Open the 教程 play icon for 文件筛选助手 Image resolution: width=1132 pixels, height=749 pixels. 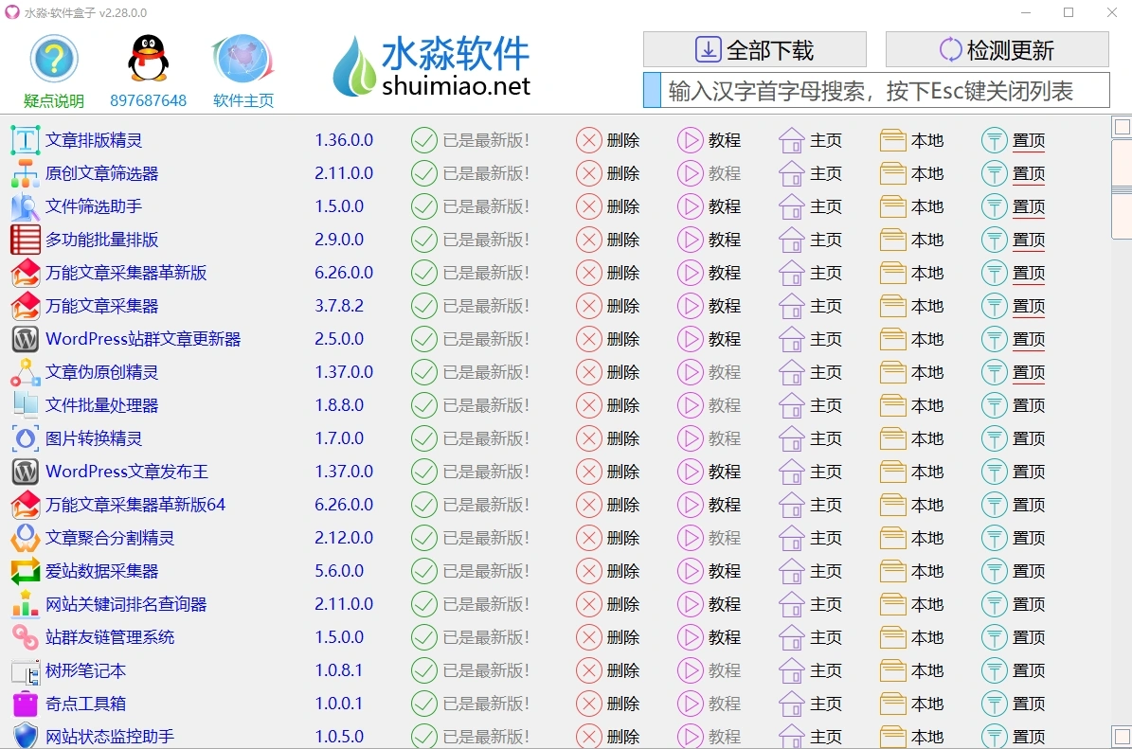(x=691, y=206)
